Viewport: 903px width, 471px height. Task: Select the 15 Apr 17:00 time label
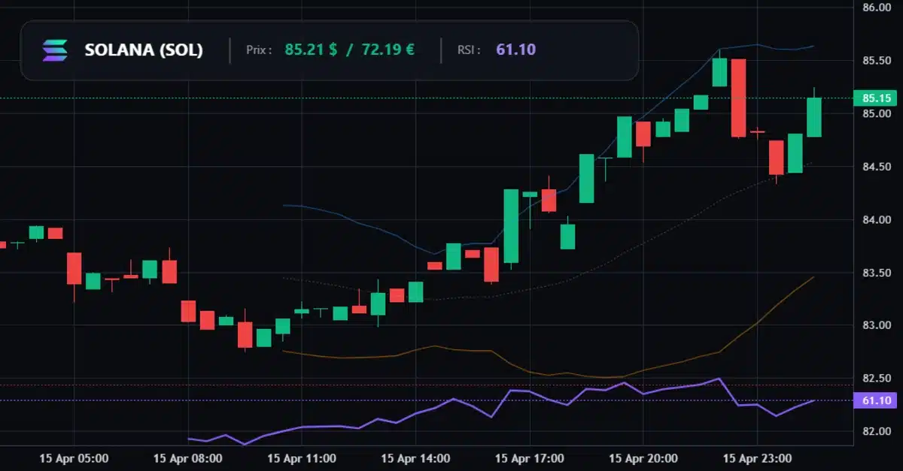pos(530,457)
